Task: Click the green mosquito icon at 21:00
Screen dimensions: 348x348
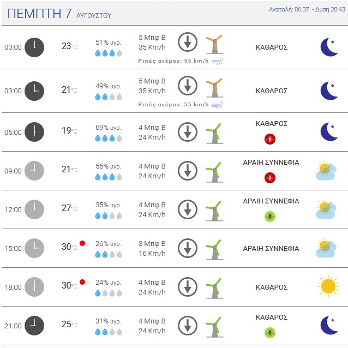Action: coord(270,333)
